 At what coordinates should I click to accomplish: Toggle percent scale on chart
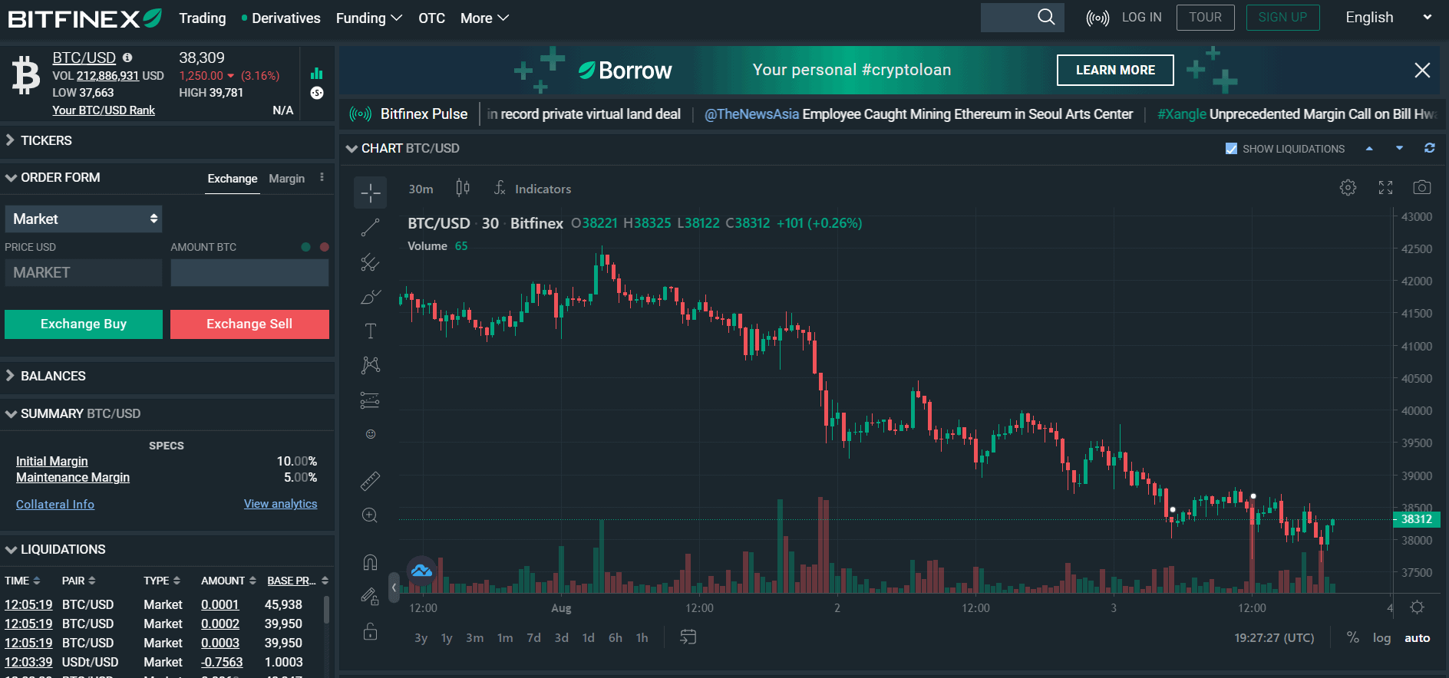tap(1352, 638)
